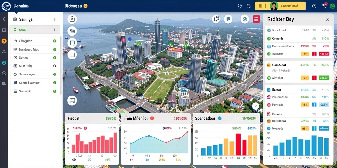The width and height of the screenshot is (337, 168).
Task: Click the yellow Sunaolmet profile button
Action: (280, 6)
